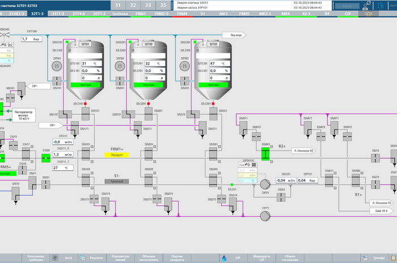The width and height of the screenshot is (397, 263).
Task: Click the Партии продукта button
Action: pyautogui.click(x=177, y=258)
